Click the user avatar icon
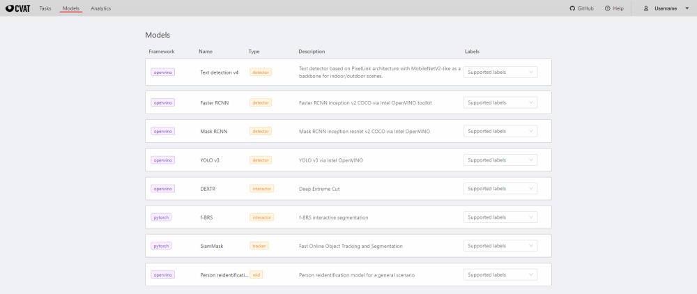 pyautogui.click(x=646, y=8)
